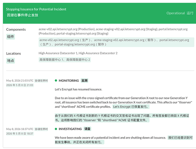The width and height of the screenshot is (196, 149).
Task: Click the '组件' translation tag
Action: point(11,37)
